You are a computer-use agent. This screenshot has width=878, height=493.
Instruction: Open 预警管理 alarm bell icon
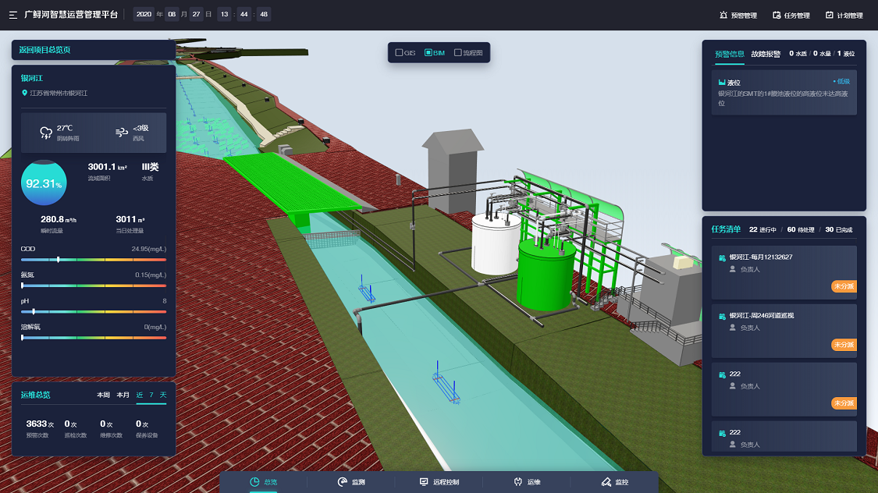(x=723, y=15)
